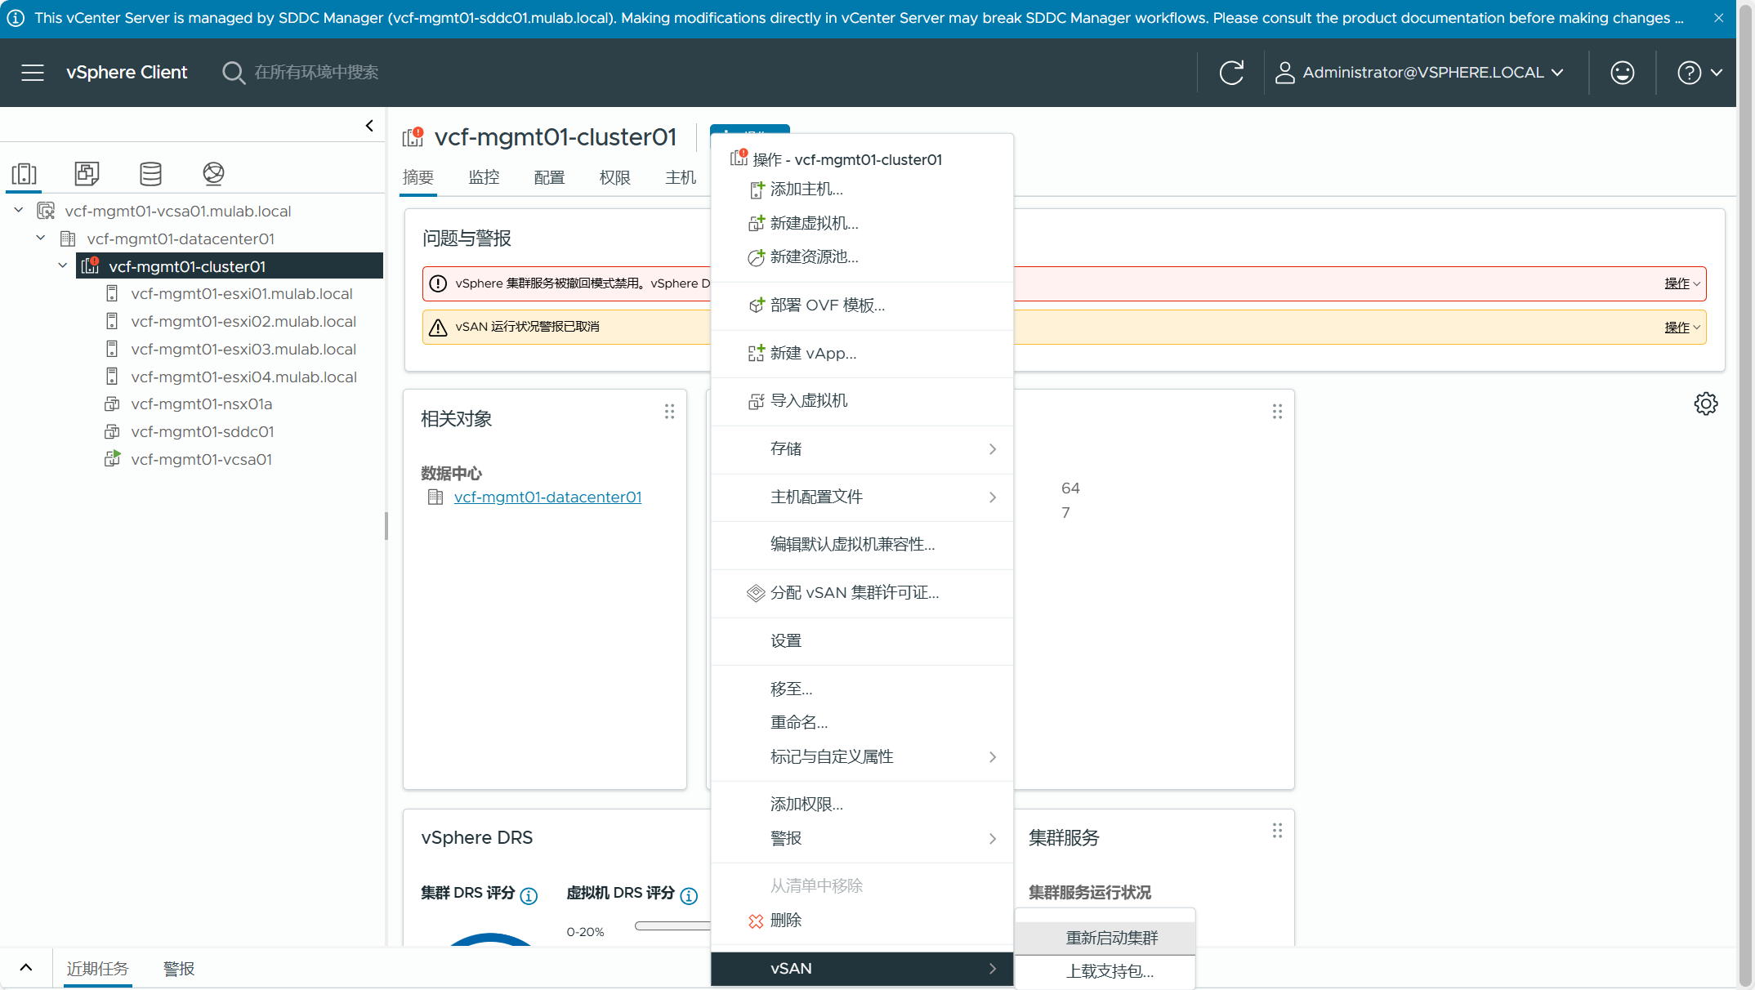This screenshot has height=990, width=1755.
Task: Open the vcf-mgmt01-datacenter01 link
Action: (x=547, y=497)
